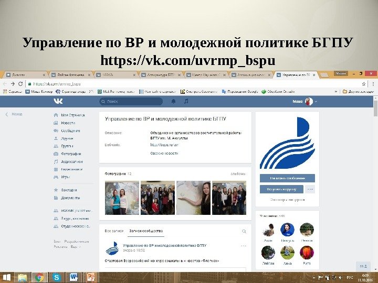The height and width of the screenshot is (283, 378).
Task: Click in the VK Поиск search field
Action: pyautogui.click(x=131, y=101)
